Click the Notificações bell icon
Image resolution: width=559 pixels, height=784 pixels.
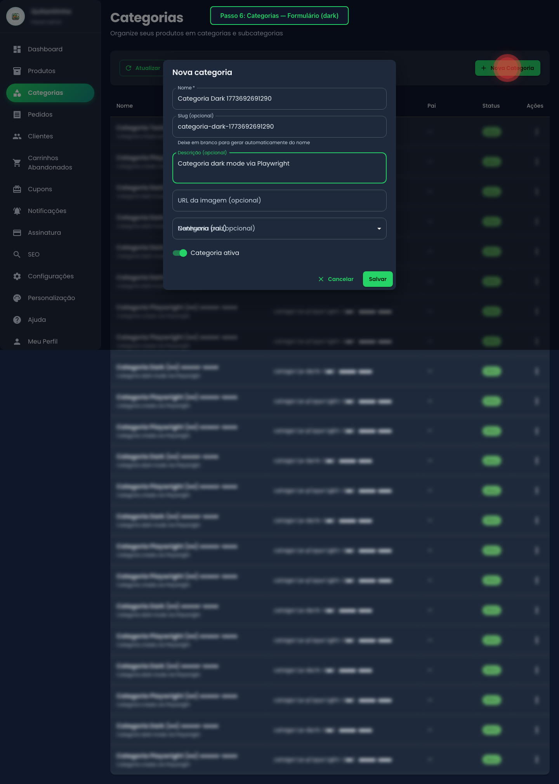[x=17, y=211]
